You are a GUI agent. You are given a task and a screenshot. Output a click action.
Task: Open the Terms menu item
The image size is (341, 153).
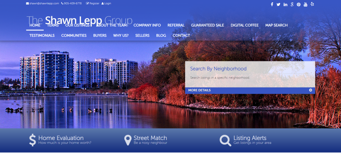click(53, 25)
